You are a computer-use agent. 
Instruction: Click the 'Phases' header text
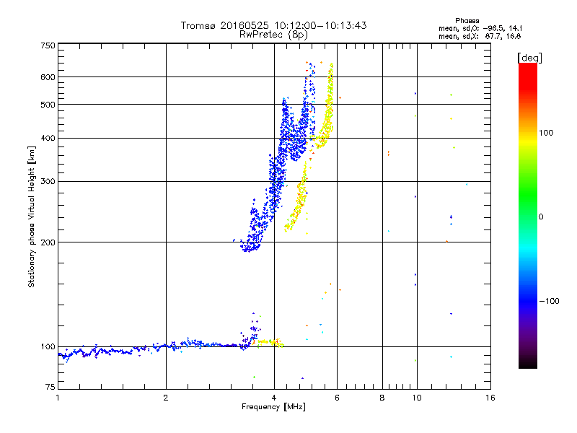(467, 21)
